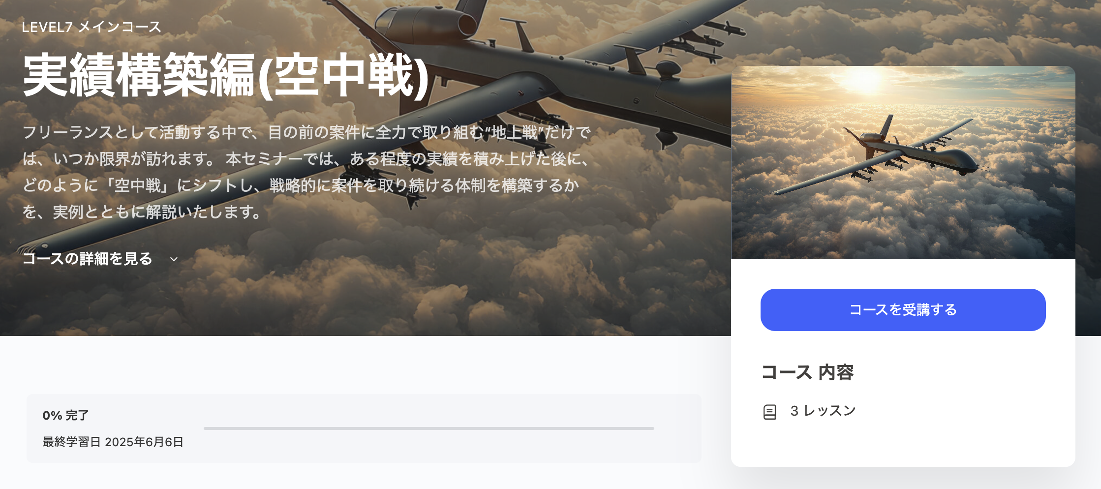Click the drone aircraft in thumbnail

point(881,155)
